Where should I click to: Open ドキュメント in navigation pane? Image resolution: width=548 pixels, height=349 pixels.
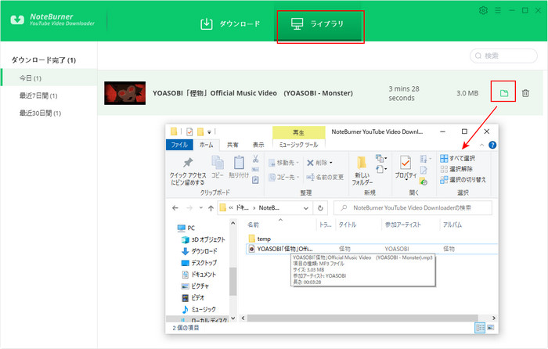coord(199,275)
